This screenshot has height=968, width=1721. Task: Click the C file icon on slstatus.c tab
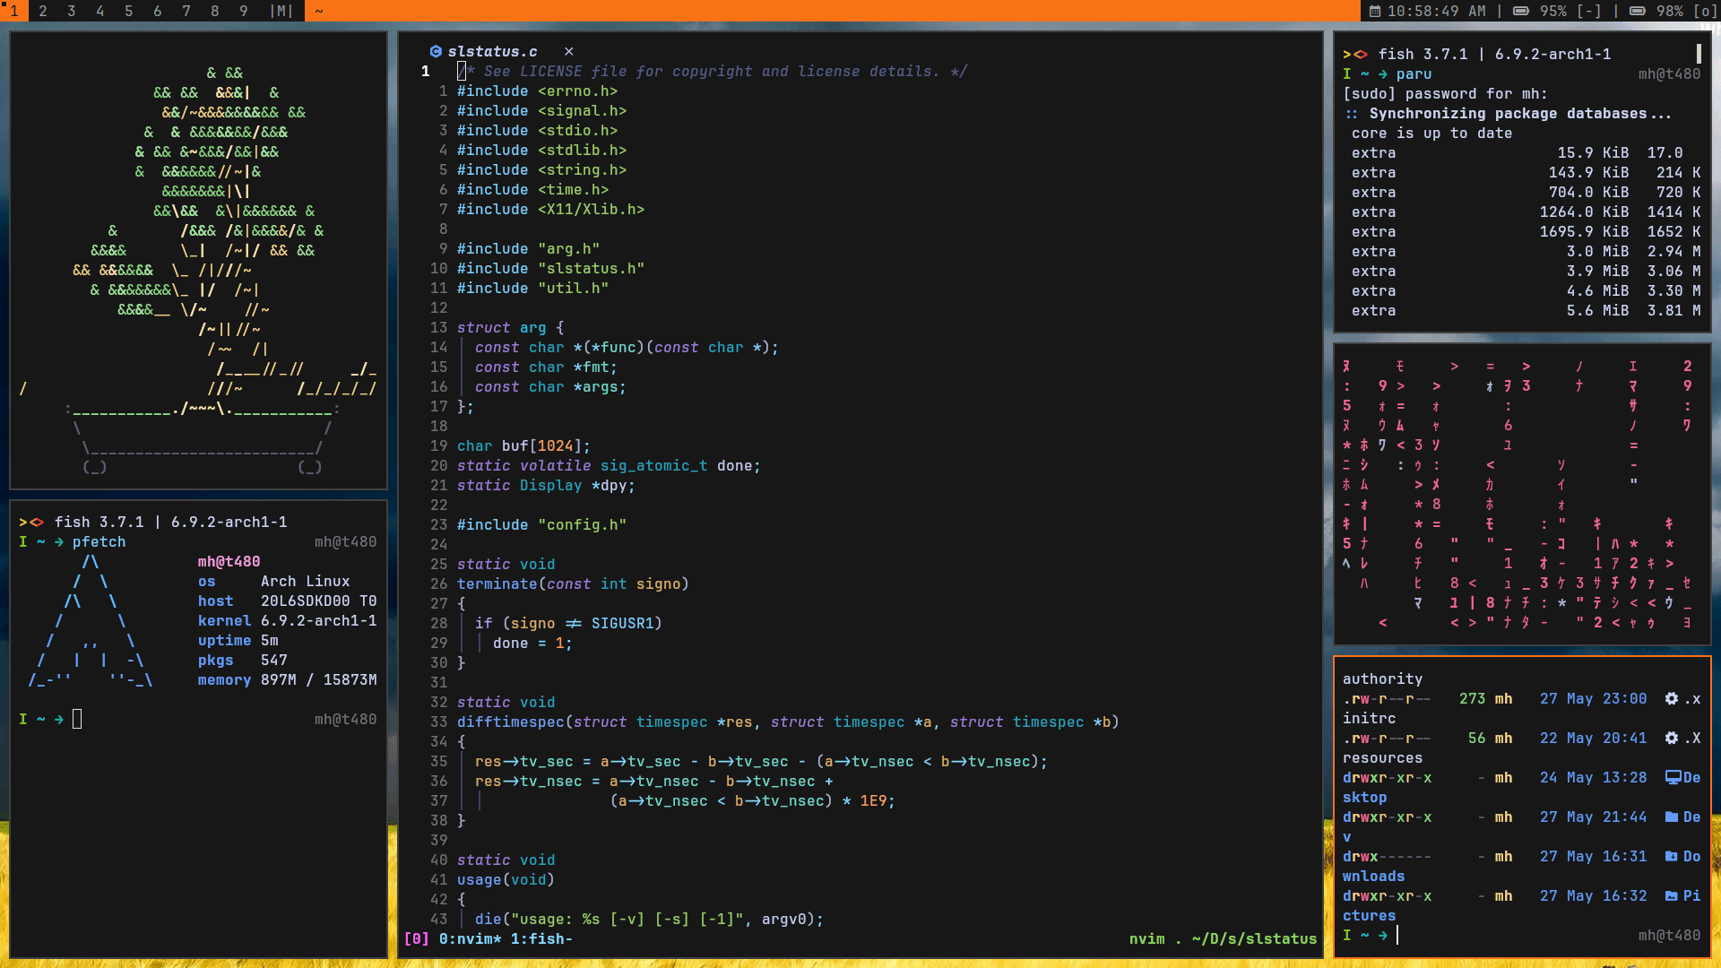pyautogui.click(x=436, y=52)
